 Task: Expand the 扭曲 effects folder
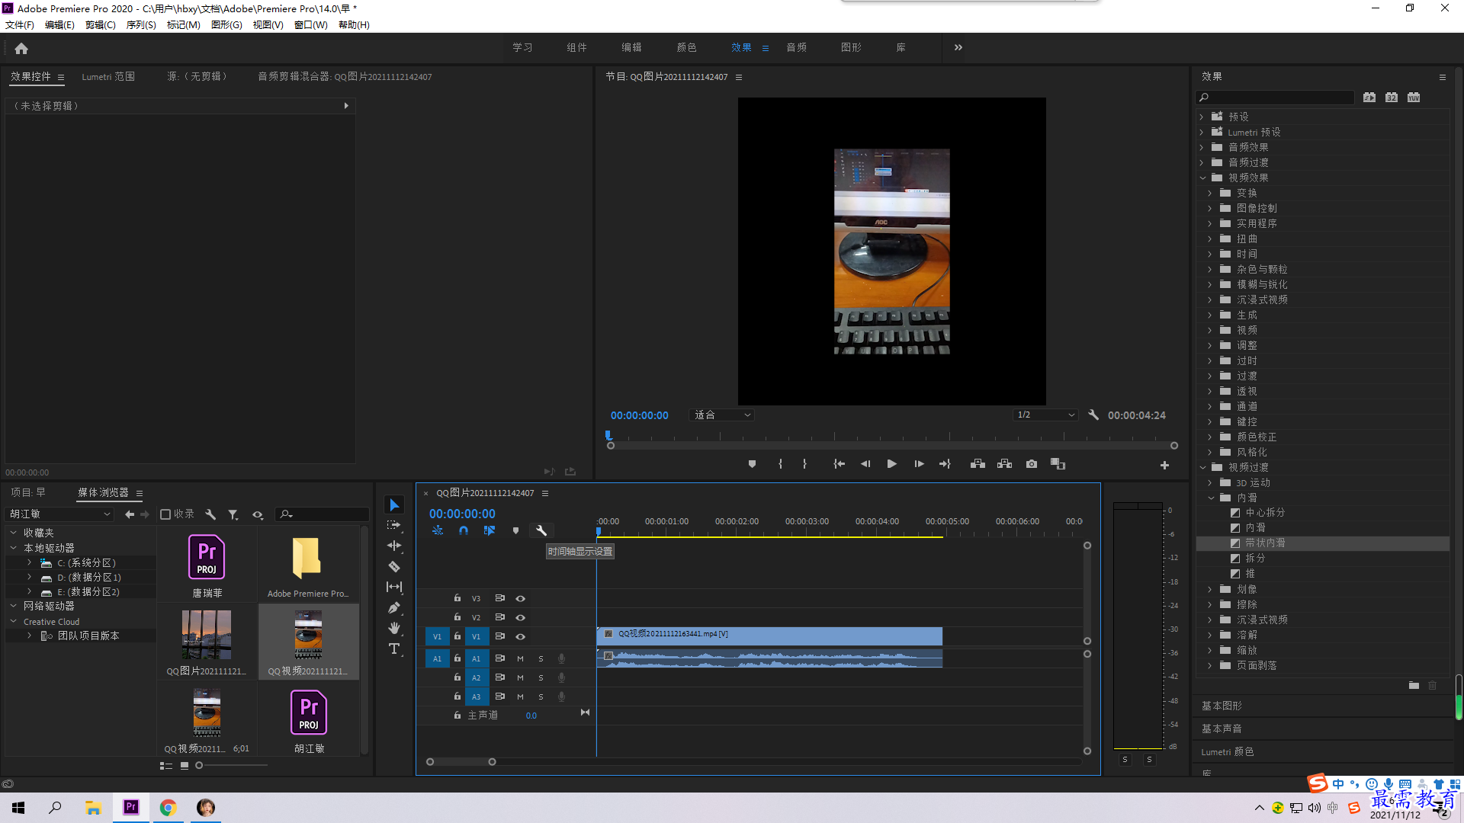point(1210,239)
